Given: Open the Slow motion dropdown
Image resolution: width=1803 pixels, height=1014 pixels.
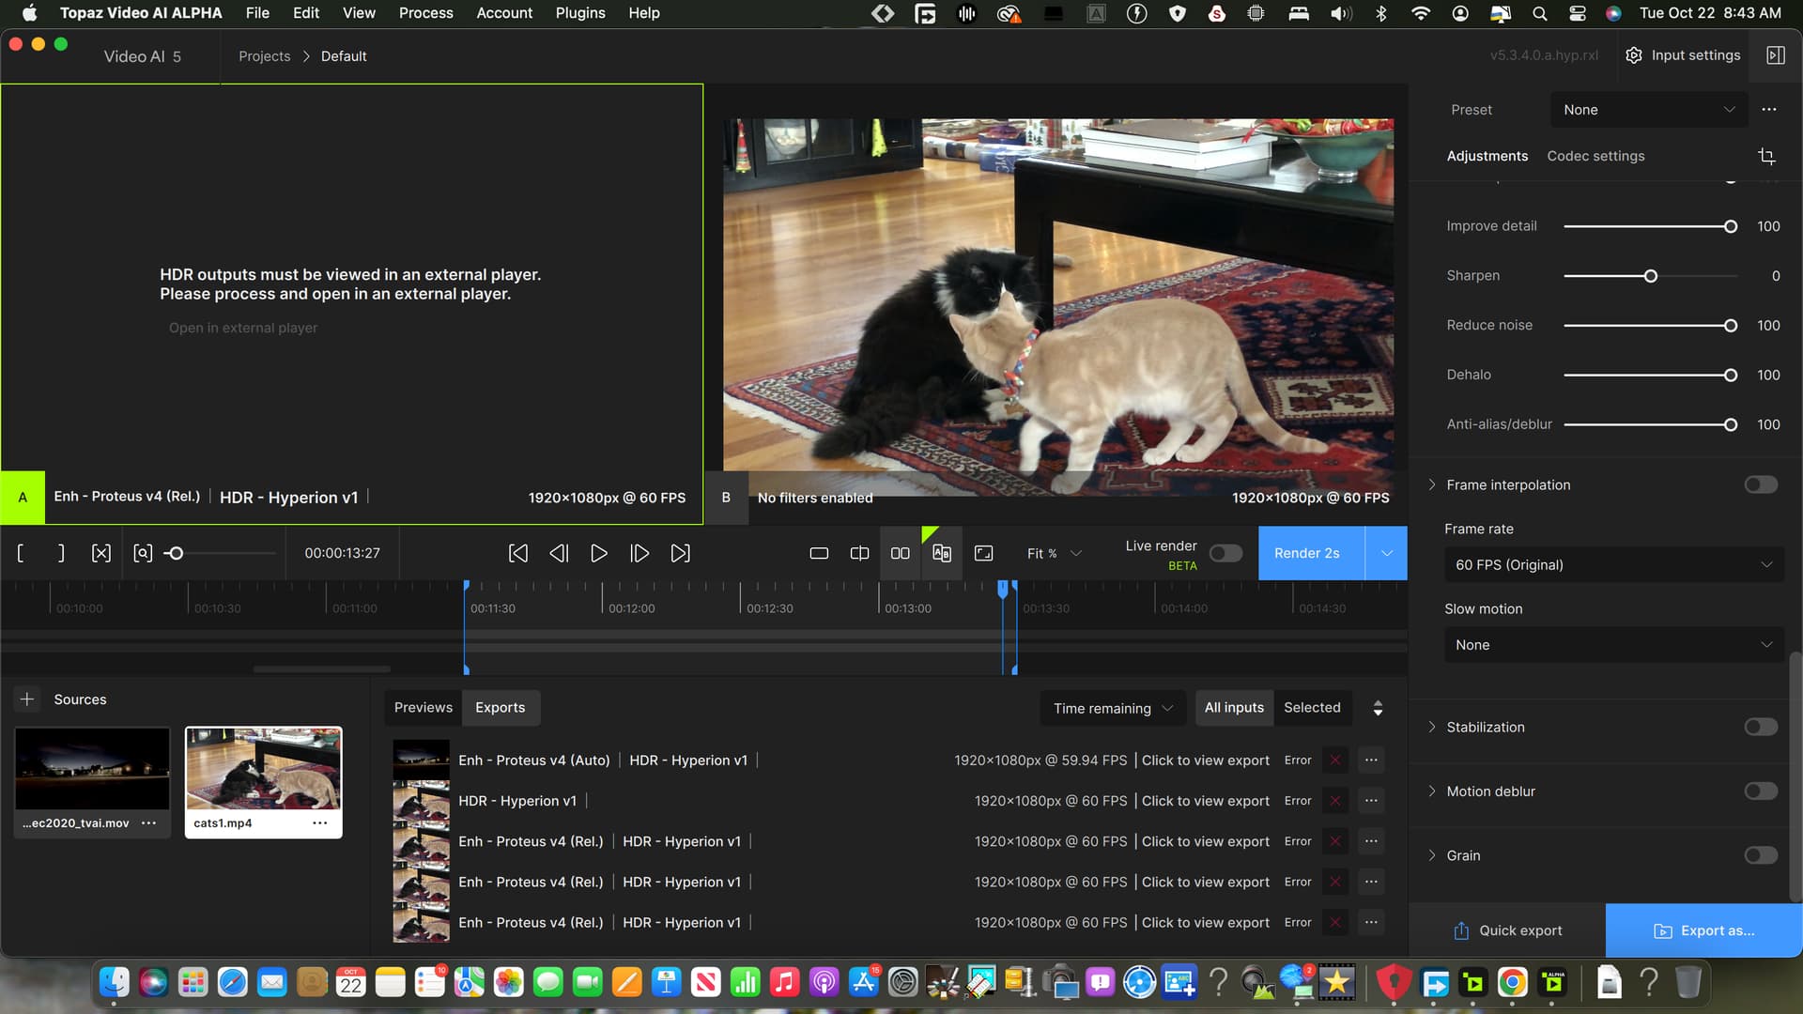Looking at the screenshot, I should (x=1613, y=645).
